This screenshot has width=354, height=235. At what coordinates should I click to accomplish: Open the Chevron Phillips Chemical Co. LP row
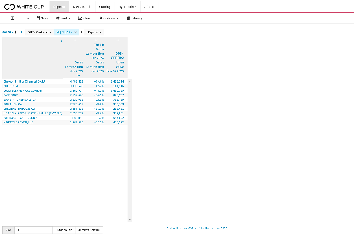tap(24, 81)
